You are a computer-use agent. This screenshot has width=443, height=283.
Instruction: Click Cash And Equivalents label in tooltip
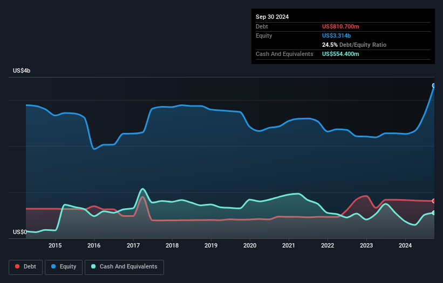click(x=284, y=54)
